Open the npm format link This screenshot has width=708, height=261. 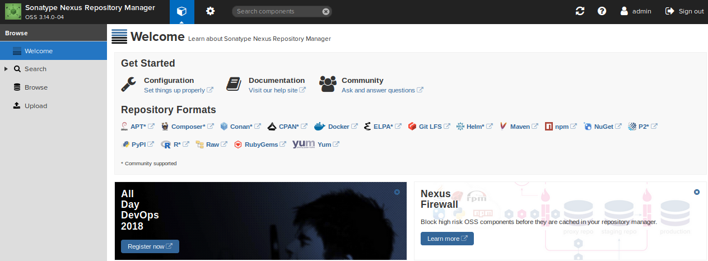566,127
